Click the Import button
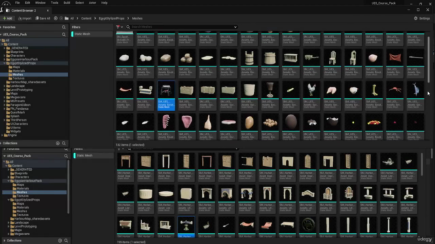This screenshot has width=435, height=244. pyautogui.click(x=24, y=18)
